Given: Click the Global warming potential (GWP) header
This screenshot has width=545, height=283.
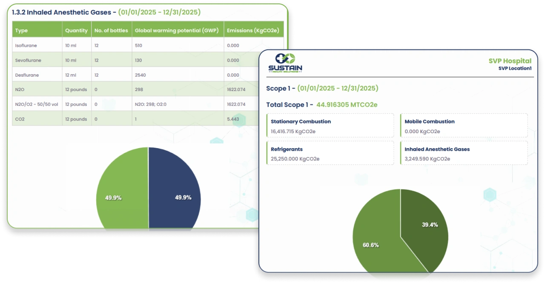Looking at the screenshot, I should 177,31.
